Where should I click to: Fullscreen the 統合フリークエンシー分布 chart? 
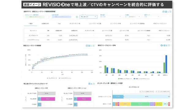tap(169, 46)
